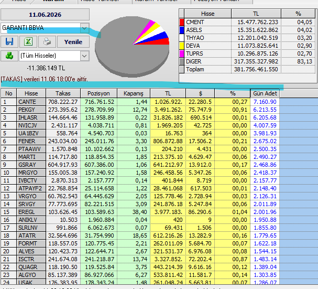Select the IHLASR stock cell
Viewport: 318px width, 289px height.
point(31,117)
